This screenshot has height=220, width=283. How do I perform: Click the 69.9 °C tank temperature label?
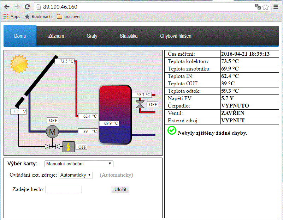[109, 123]
